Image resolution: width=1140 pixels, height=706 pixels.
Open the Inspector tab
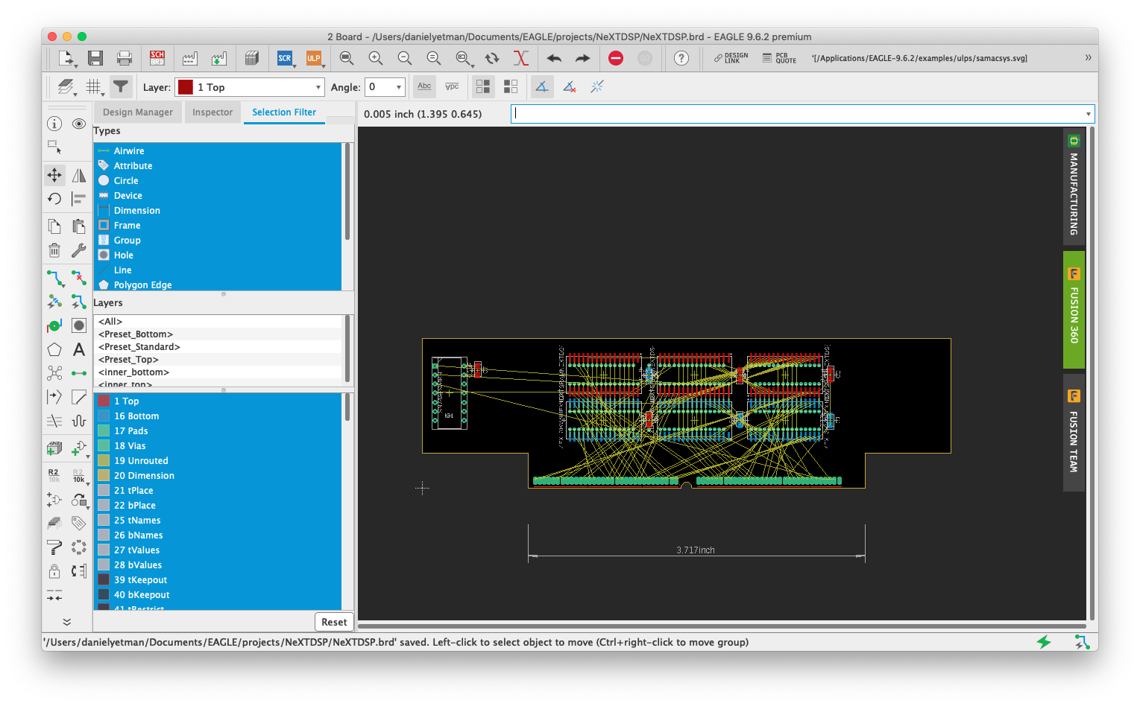(212, 112)
